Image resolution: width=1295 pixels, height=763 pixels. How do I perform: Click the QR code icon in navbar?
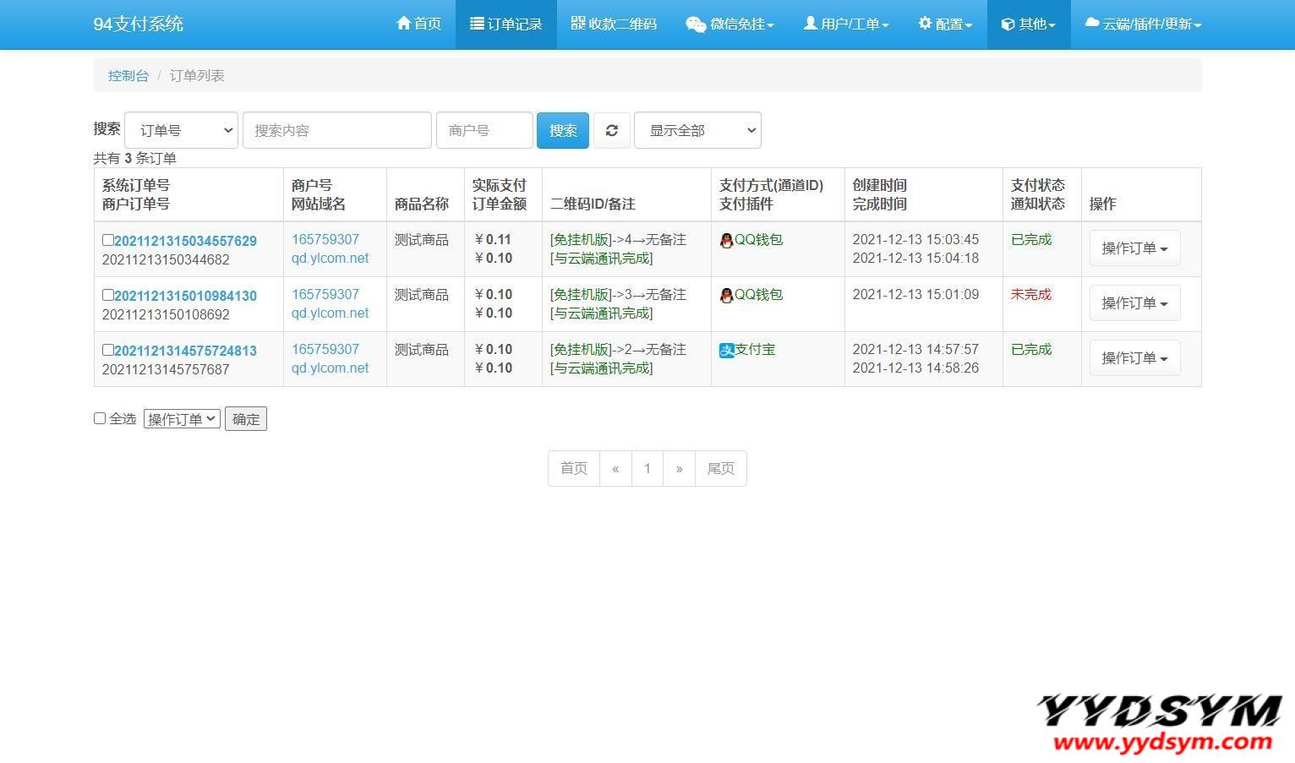578,24
